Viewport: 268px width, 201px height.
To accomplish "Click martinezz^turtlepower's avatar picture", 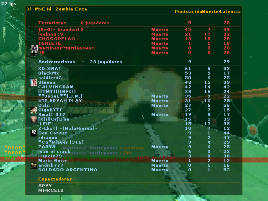I will pos(34,48).
